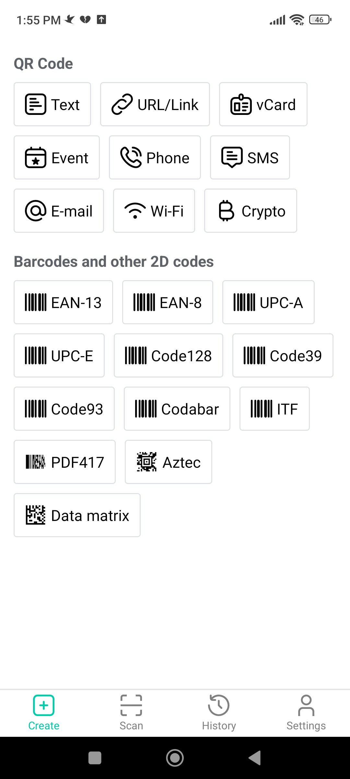Select the Aztec code icon
The width and height of the screenshot is (350, 779).
(x=147, y=462)
